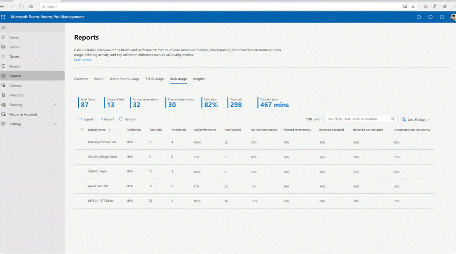Click the browser reload icon
The image size is (456, 254).
tap(21, 6)
